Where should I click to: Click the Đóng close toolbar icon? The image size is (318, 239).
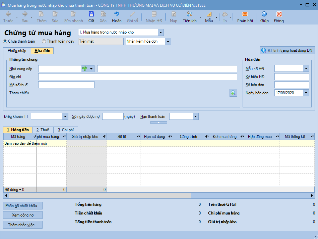click(x=278, y=14)
